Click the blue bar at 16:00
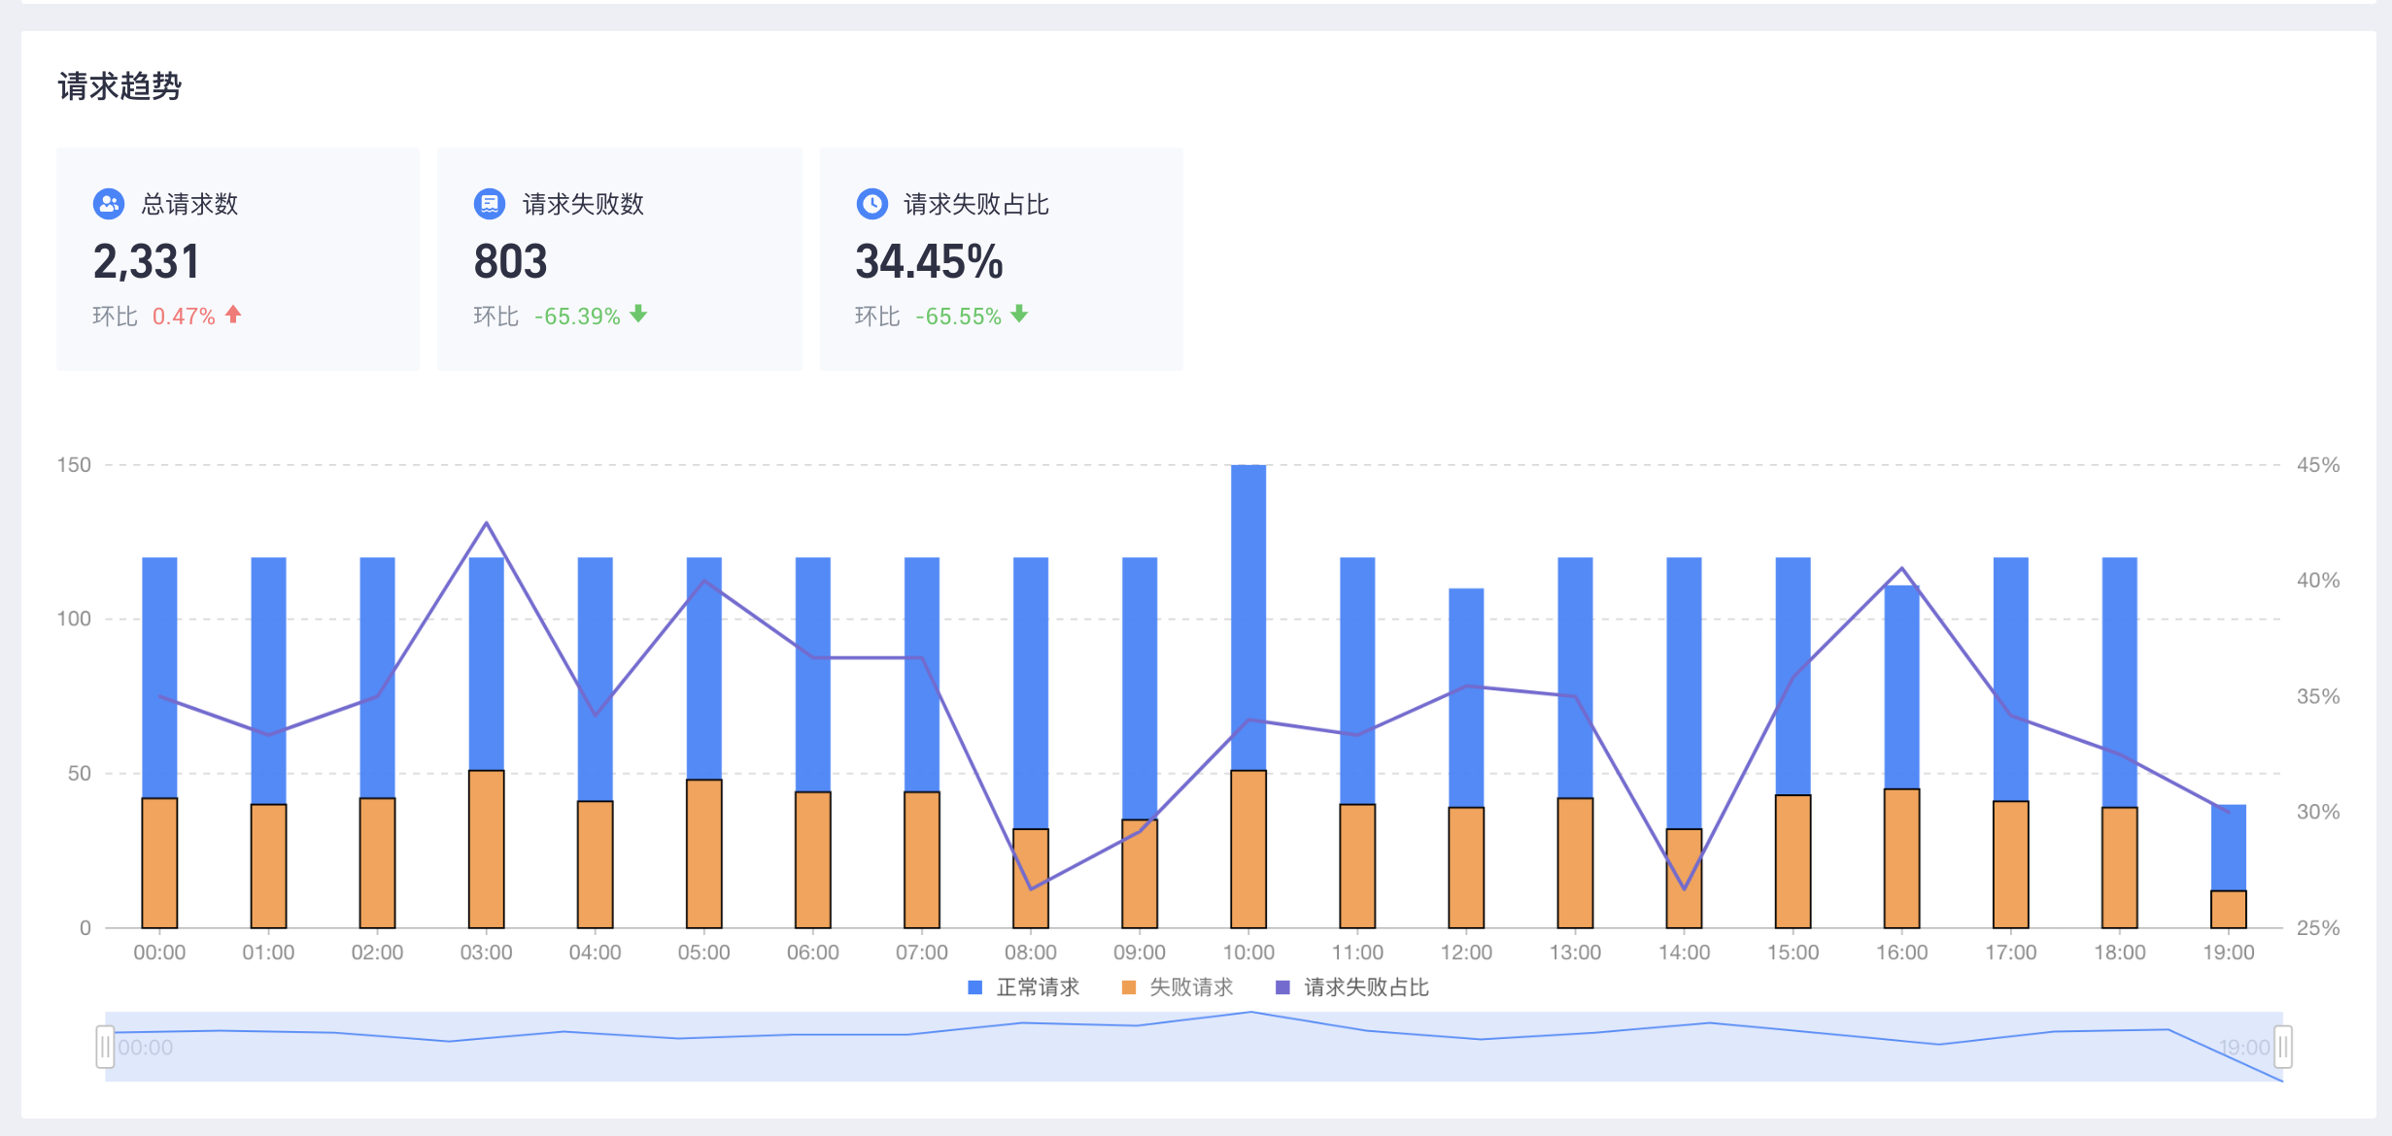Screen dimensions: 2392x1136 pos(1902,687)
